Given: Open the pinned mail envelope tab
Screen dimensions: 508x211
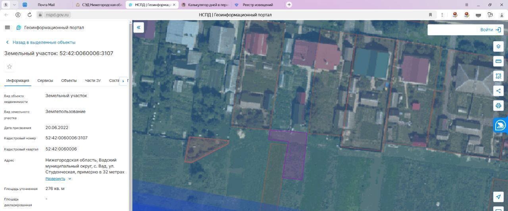Looking at the screenshot, I should (25, 5).
